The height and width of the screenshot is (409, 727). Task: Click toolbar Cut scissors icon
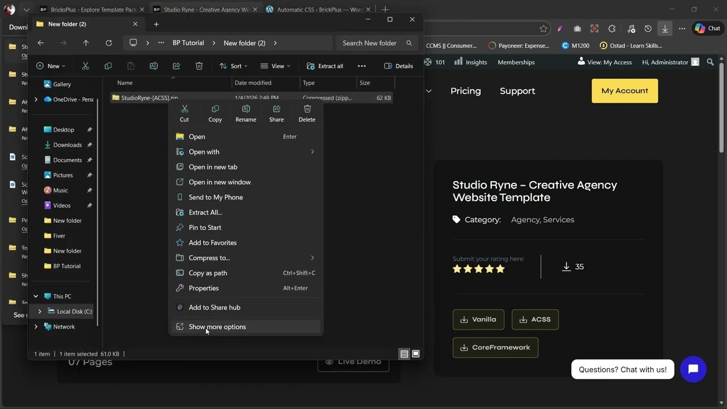point(86,66)
